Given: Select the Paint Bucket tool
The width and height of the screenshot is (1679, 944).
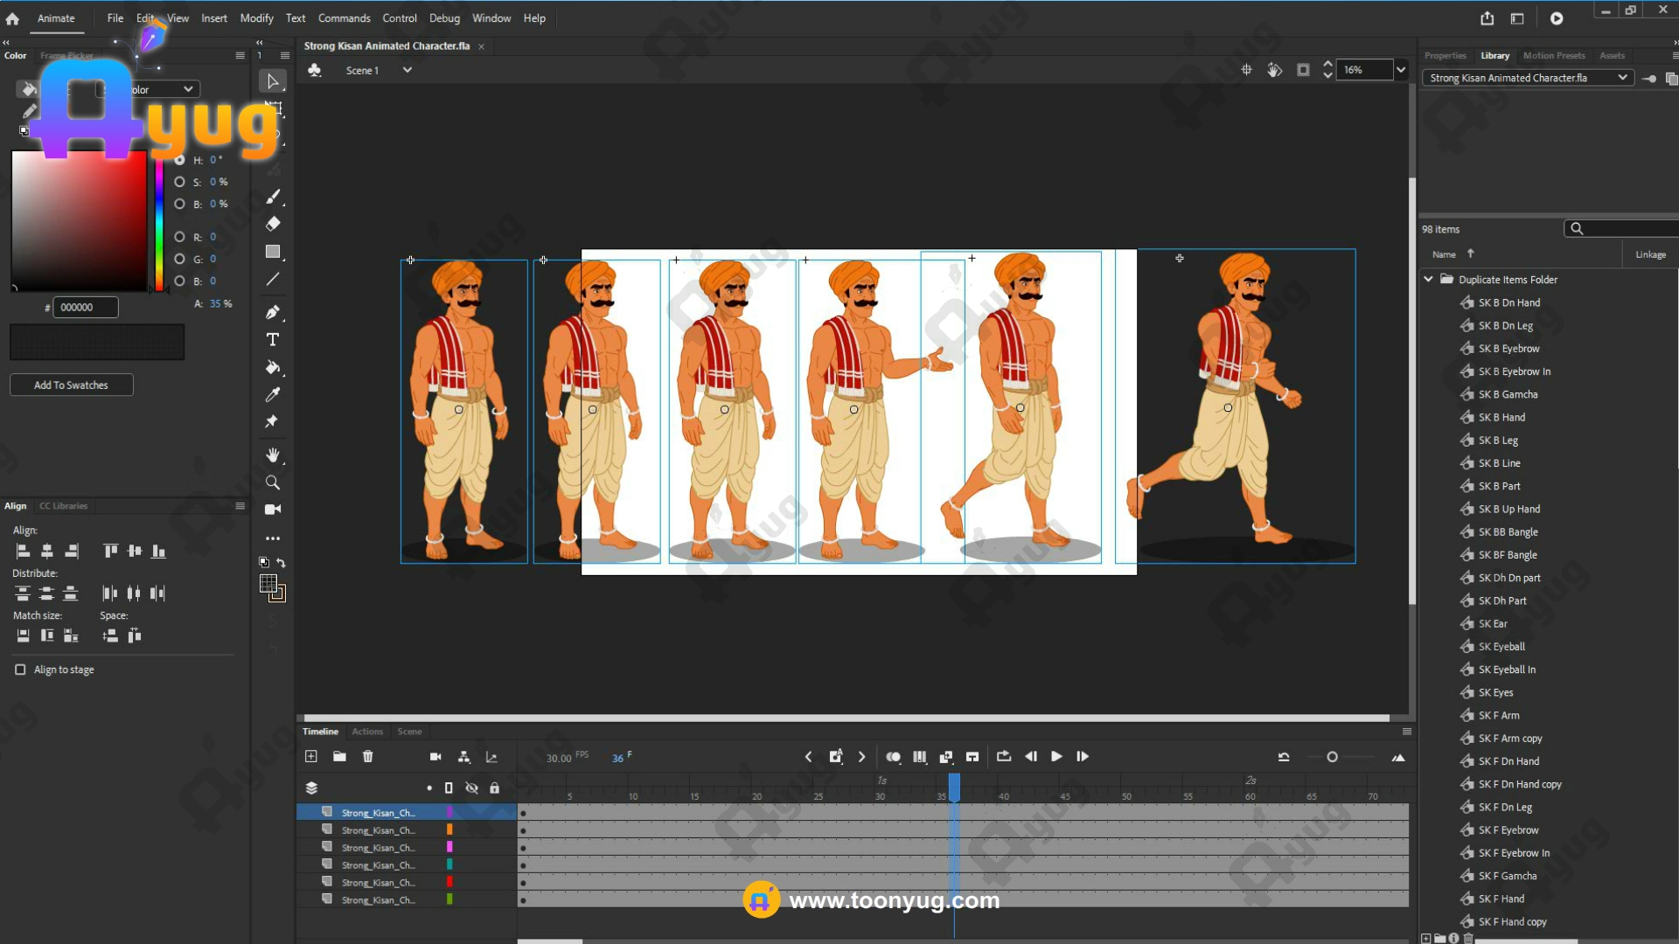Looking at the screenshot, I should tap(273, 367).
